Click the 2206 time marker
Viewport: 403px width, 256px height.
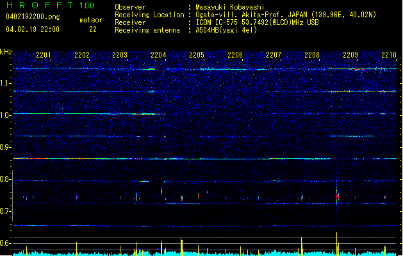click(x=235, y=55)
